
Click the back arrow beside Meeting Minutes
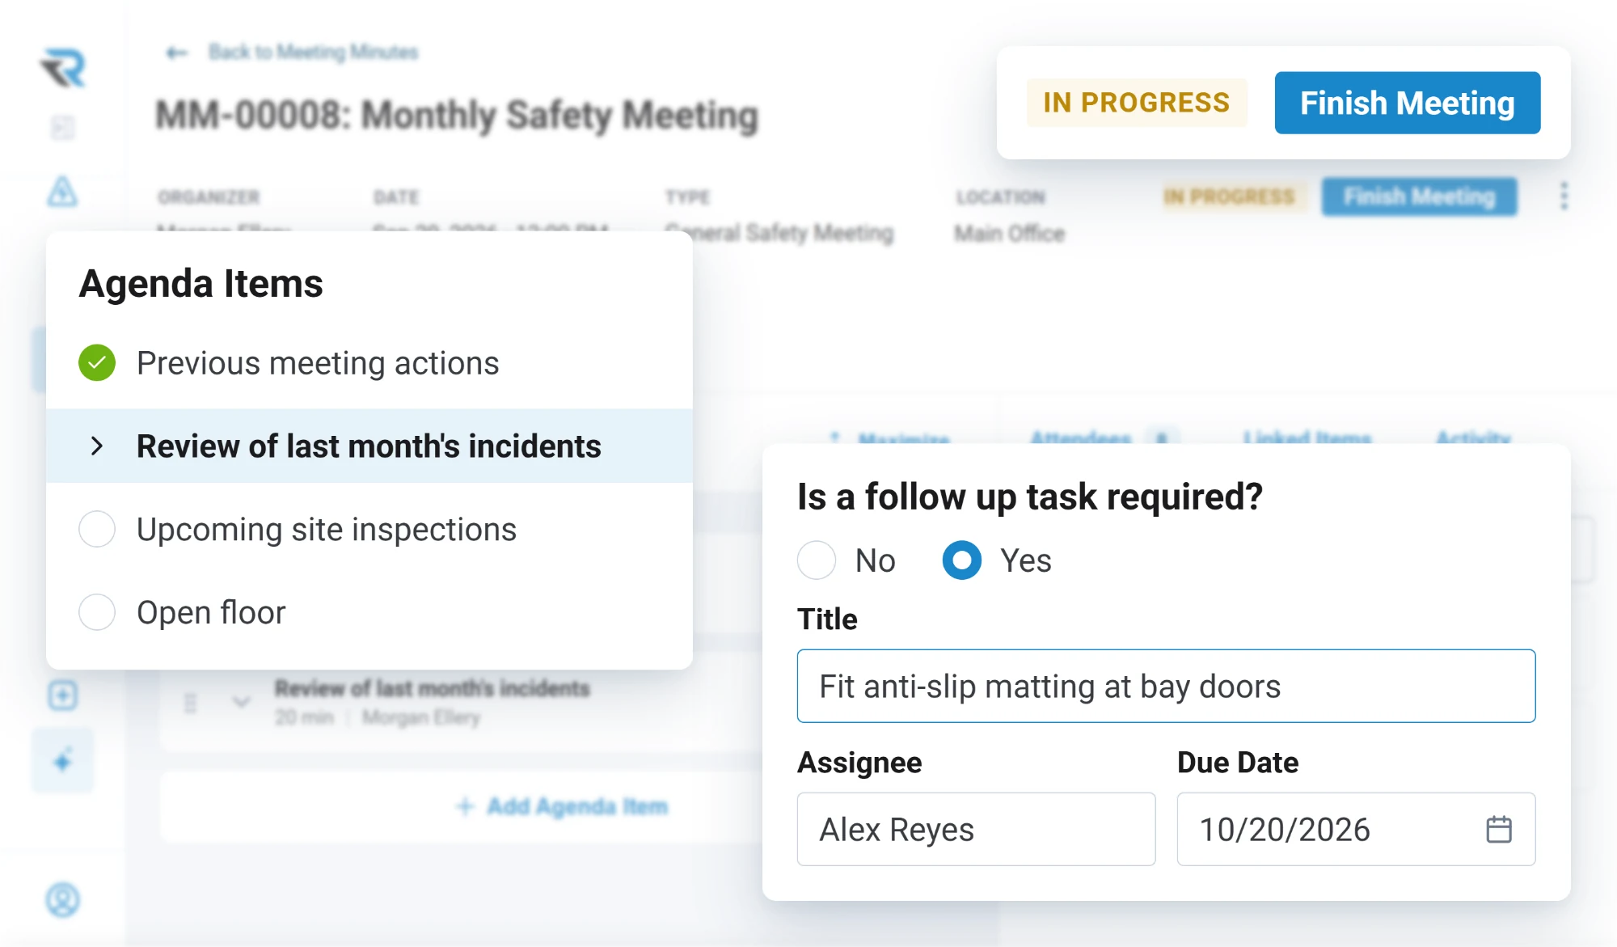point(176,53)
